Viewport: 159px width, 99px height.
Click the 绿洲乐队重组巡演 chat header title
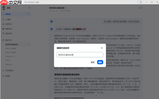click(x=57, y=8)
